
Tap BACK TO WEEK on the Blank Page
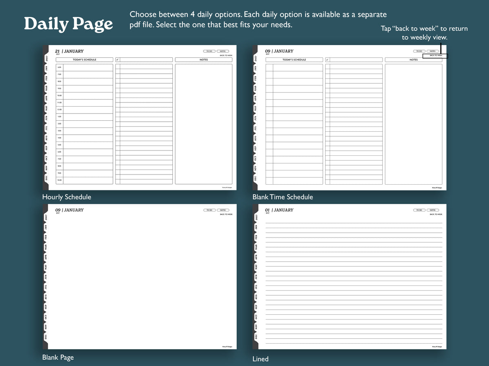(226, 214)
